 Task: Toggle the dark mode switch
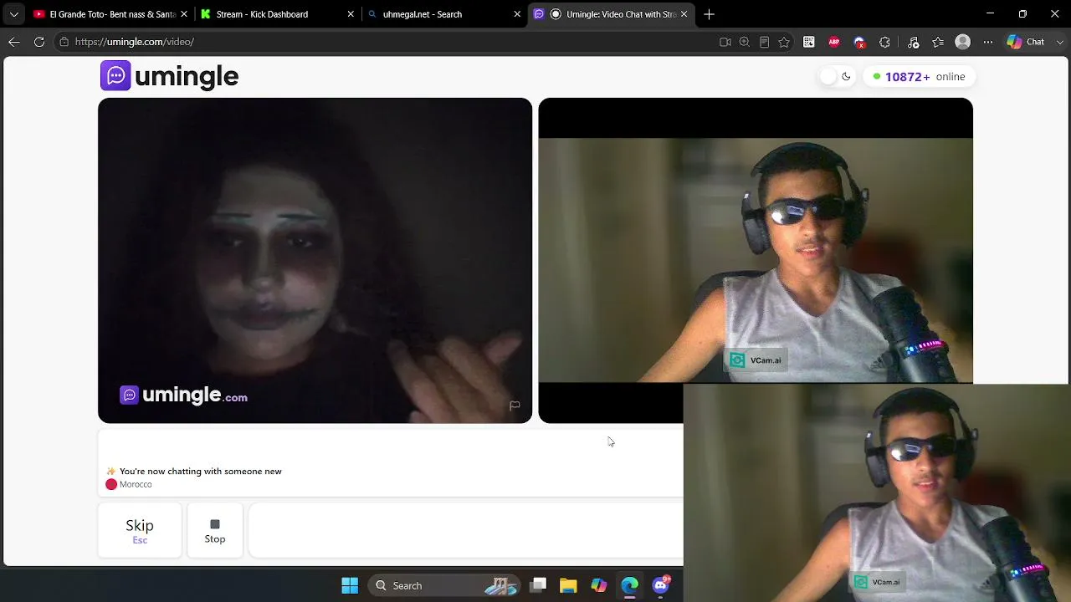836,77
